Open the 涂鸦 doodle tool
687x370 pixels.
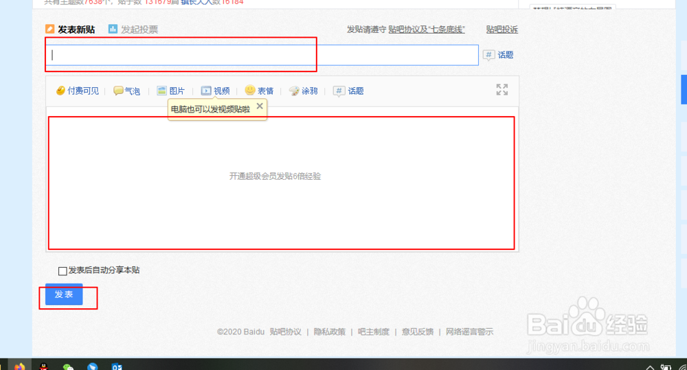pos(303,91)
